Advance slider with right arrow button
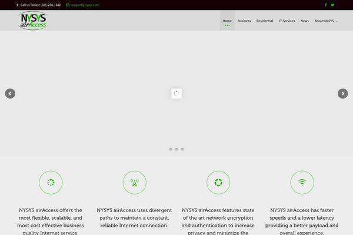 pyautogui.click(x=342, y=93)
